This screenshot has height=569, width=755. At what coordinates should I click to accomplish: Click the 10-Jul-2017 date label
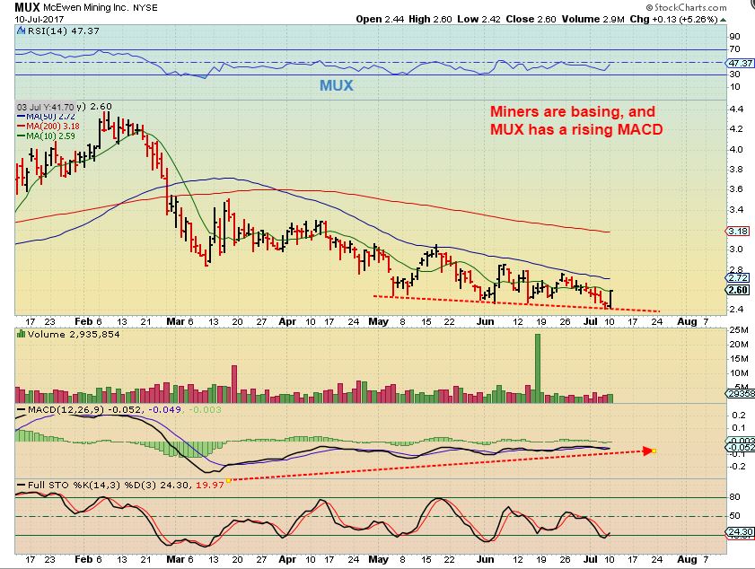point(39,20)
